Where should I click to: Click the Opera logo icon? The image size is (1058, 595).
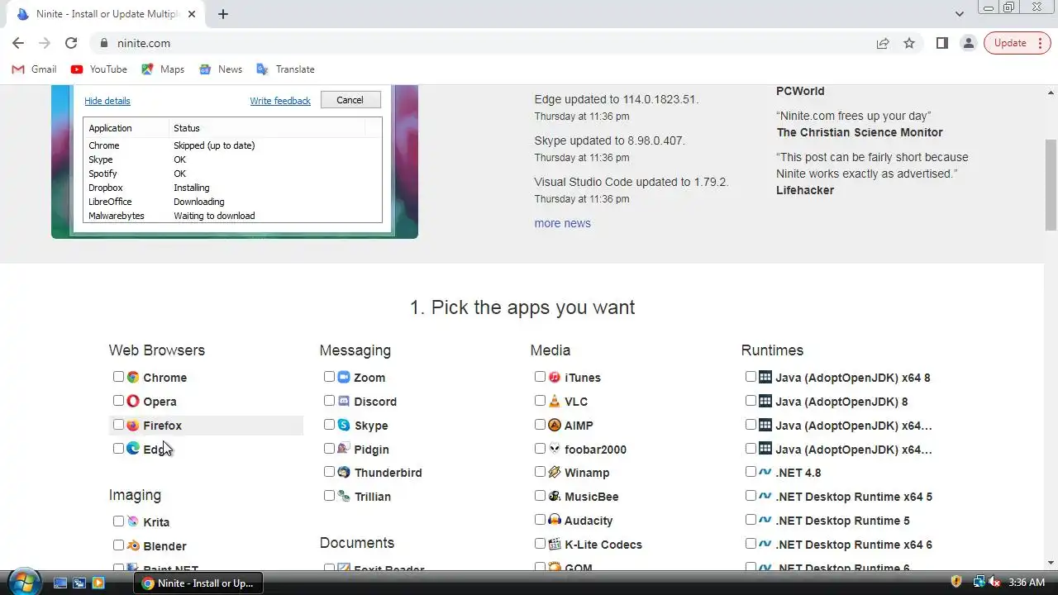[133, 401]
